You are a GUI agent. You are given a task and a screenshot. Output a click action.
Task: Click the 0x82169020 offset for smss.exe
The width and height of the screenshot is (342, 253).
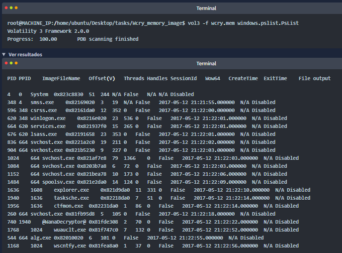pyautogui.click(x=80, y=103)
